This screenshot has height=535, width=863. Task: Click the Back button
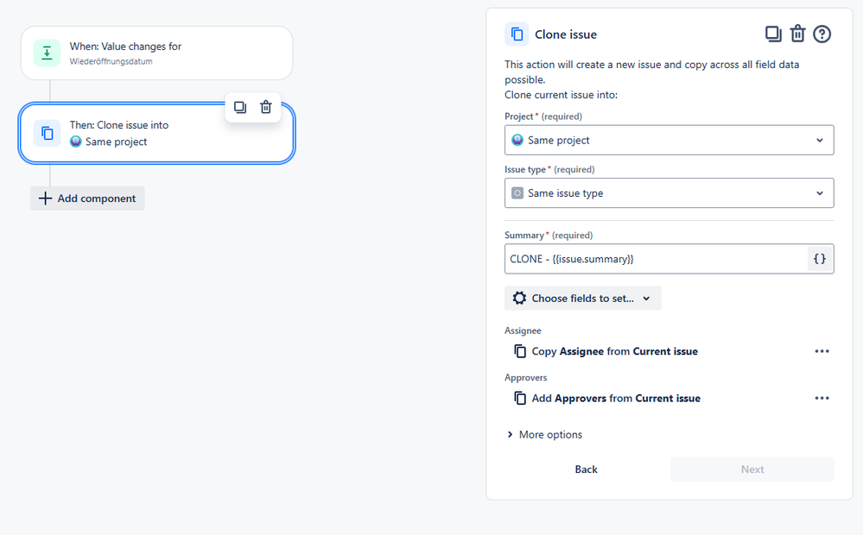pos(587,469)
